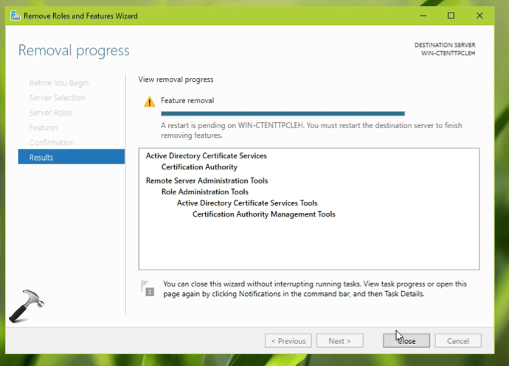Click the Feature removal label
This screenshot has height=366, width=509.
tap(187, 100)
